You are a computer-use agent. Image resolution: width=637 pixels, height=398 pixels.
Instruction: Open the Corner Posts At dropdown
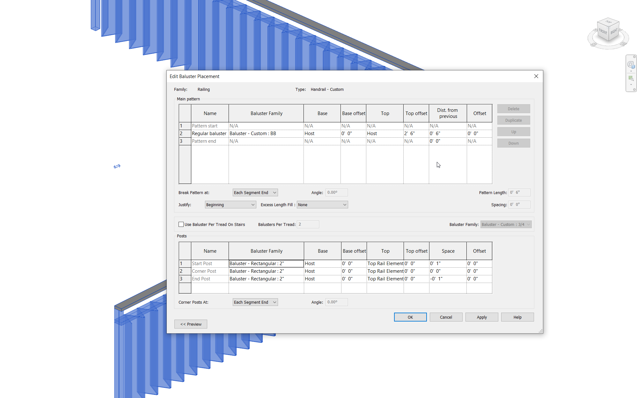(x=255, y=302)
